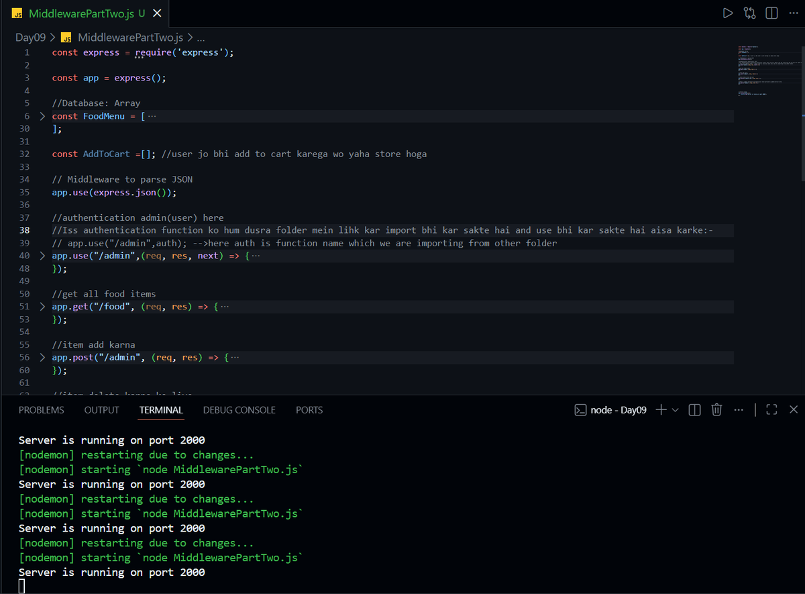The image size is (805, 594).
Task: Click '//authentication admin(user) here' comment
Action: tap(138, 217)
